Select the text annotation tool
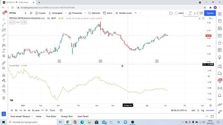This screenshot has width=223, height=125. coord(4,40)
